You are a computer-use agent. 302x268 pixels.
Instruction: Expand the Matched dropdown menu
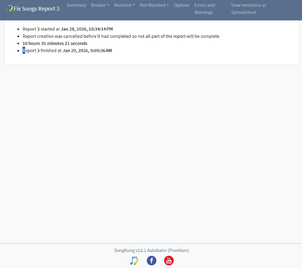tap(124, 5)
